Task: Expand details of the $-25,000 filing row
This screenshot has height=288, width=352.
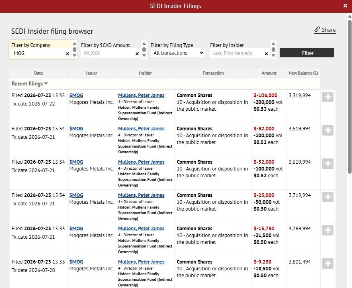Action: pyautogui.click(x=328, y=197)
